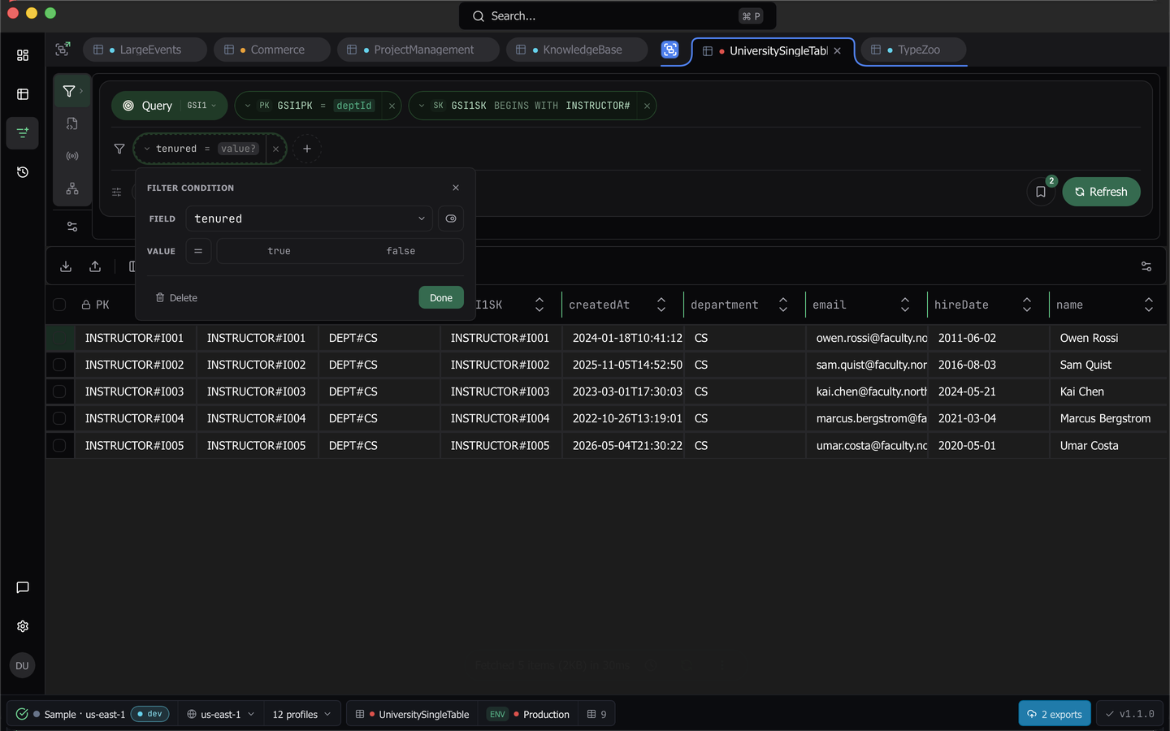Open the saved queries bookmark icon

[1041, 192]
